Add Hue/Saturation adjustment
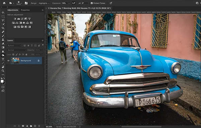 [13, 23]
